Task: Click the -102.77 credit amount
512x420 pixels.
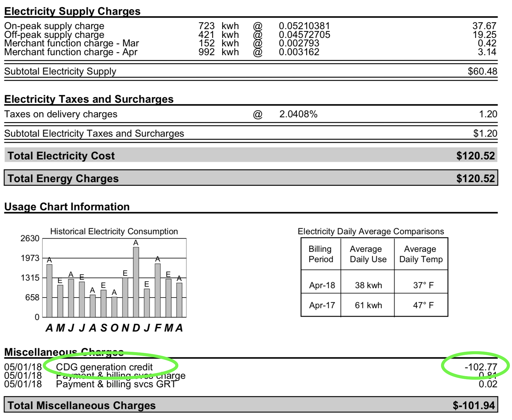Action: 481,367
